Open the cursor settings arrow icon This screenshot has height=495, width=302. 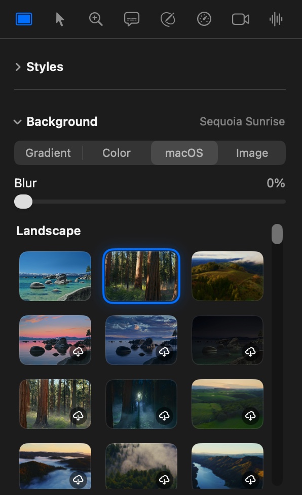coord(60,19)
